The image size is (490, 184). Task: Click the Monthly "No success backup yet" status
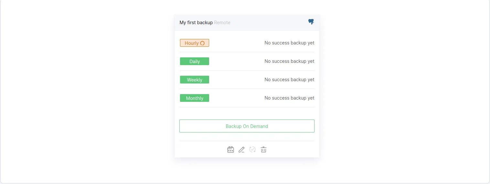[x=289, y=98]
